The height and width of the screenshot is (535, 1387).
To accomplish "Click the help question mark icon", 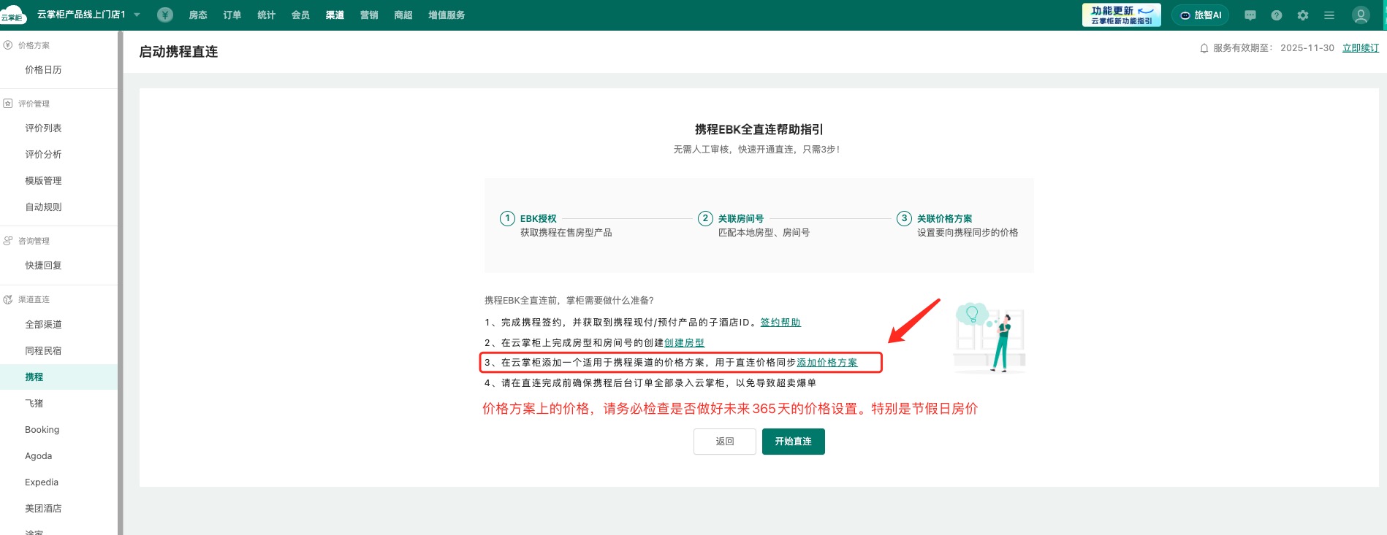I will click(x=1277, y=15).
